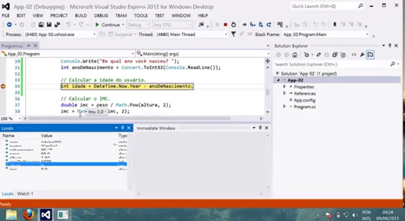
Task: Click the Save icon in toolbar
Action: pos(49,25)
